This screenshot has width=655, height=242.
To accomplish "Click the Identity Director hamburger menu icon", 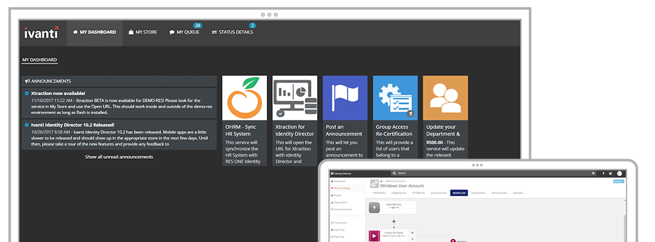I will 332,173.
